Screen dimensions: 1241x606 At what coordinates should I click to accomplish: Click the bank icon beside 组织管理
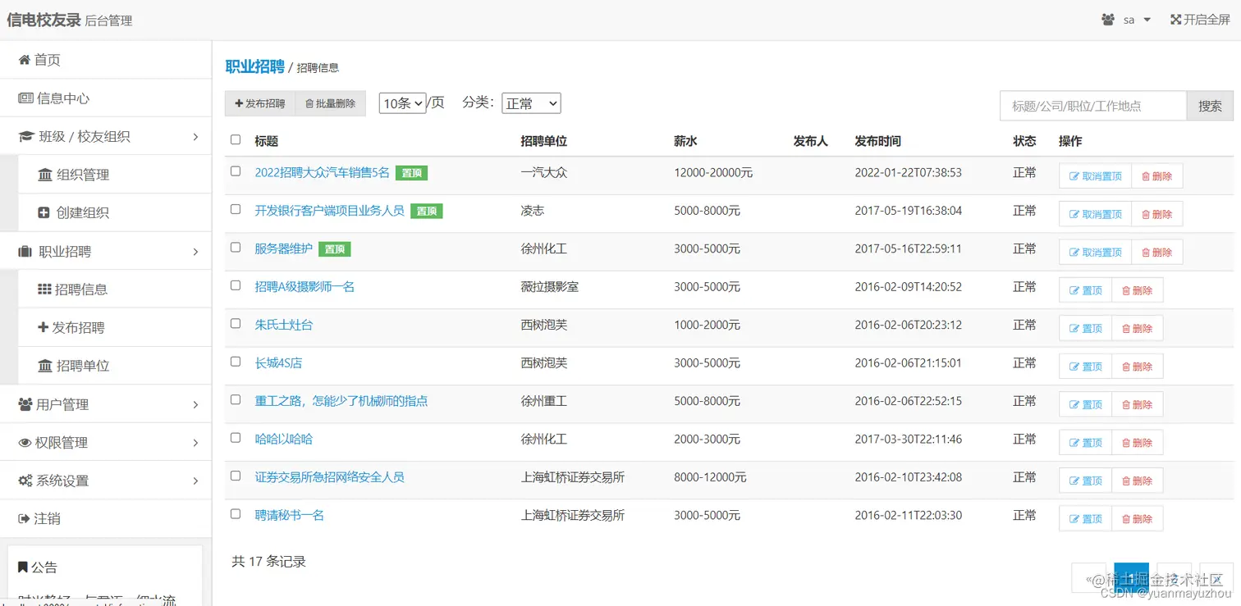pyautogui.click(x=45, y=175)
